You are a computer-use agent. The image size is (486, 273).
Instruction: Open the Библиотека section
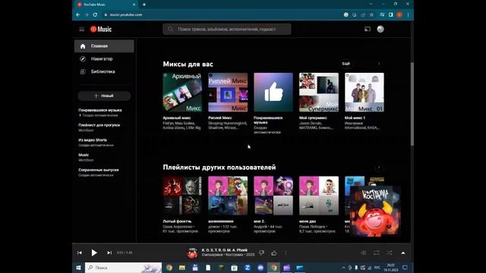coord(104,71)
